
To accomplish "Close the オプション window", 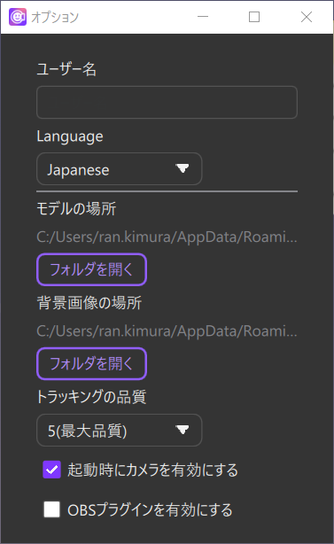I will 307,17.
